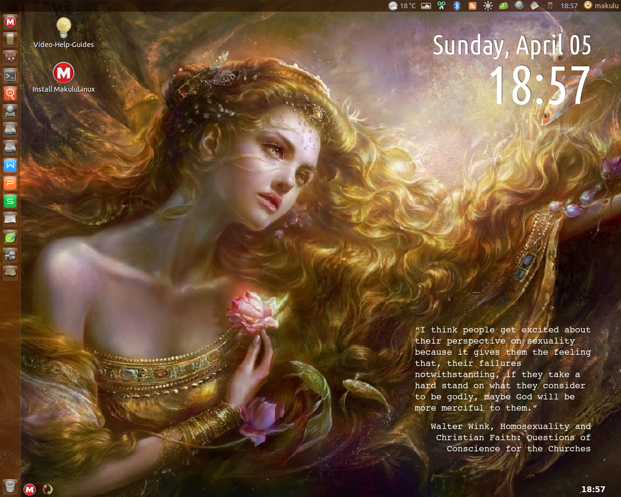
Task: Click the picture frame tray icon
Action: point(426,6)
